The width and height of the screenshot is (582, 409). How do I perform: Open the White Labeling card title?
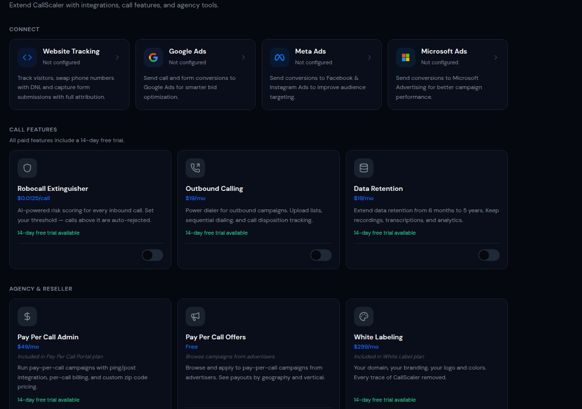coord(378,337)
